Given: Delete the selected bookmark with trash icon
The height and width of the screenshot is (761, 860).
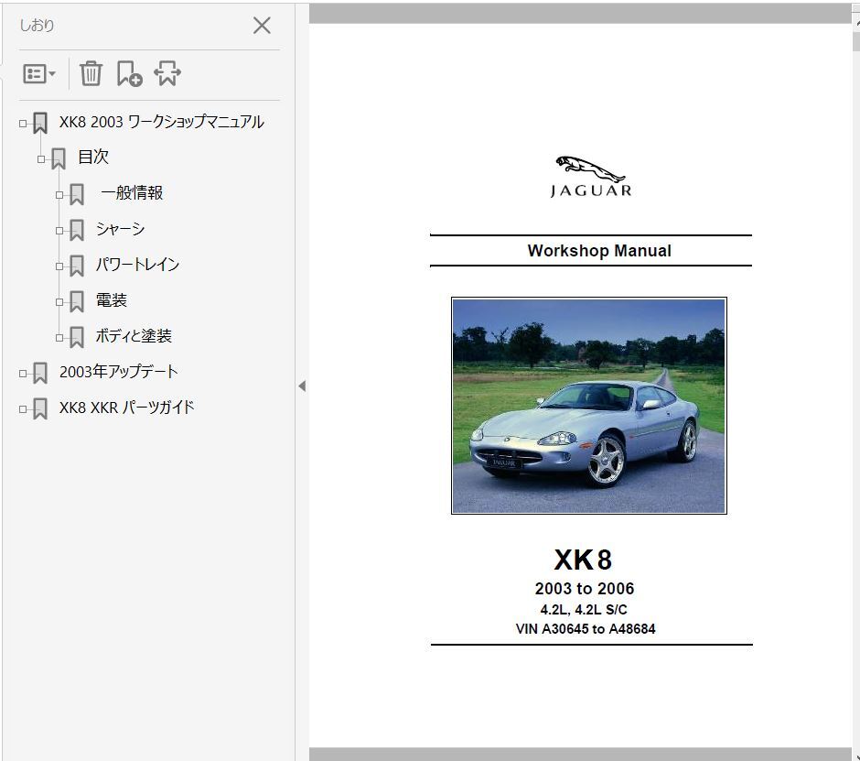Looking at the screenshot, I should [91, 73].
